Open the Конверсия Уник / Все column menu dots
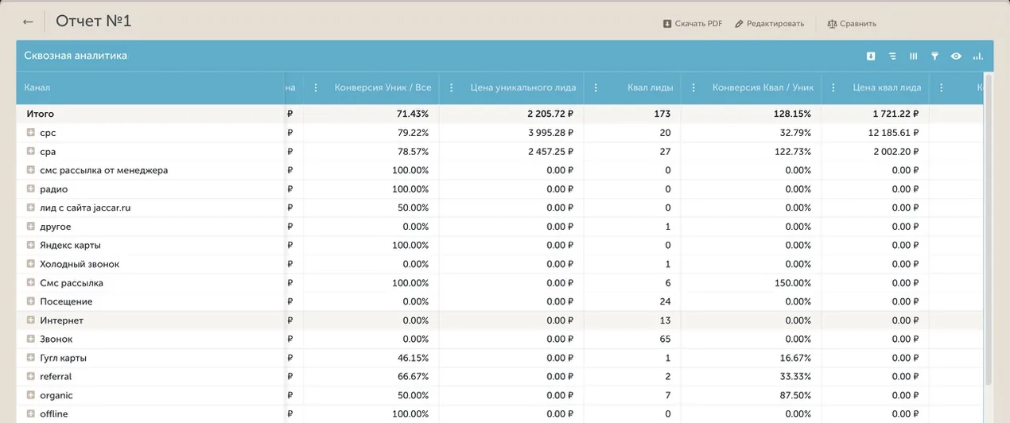 pyautogui.click(x=316, y=88)
